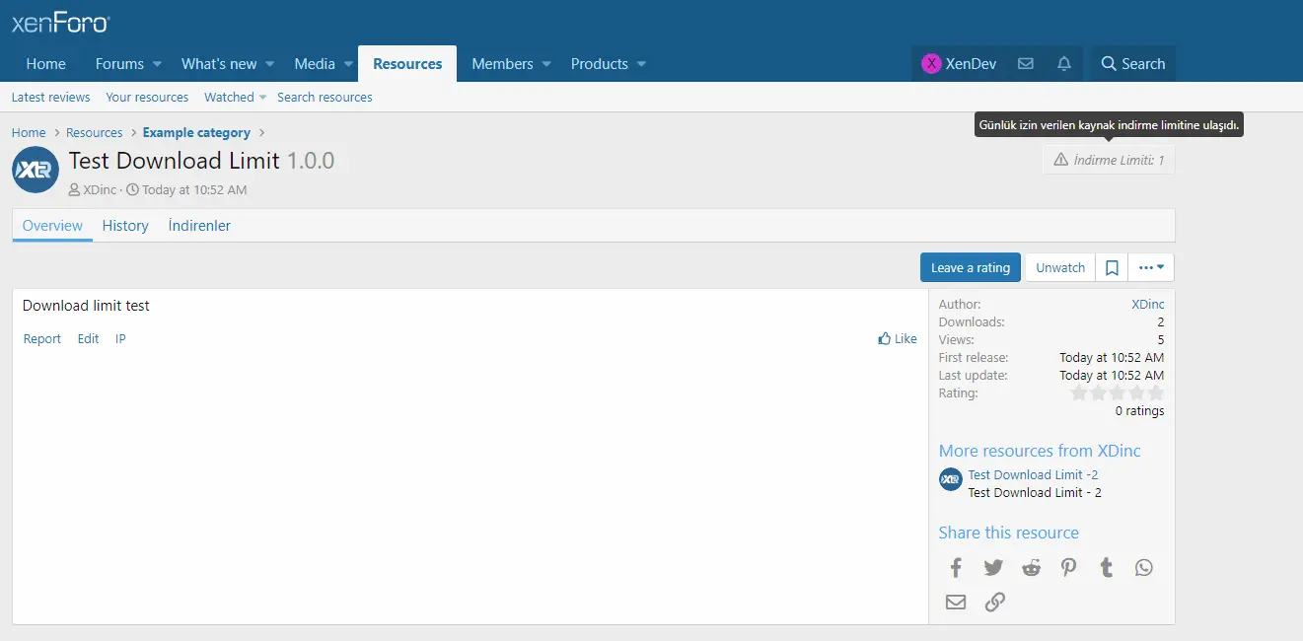Open Latest reviews link
1303x641 pixels.
(50, 97)
